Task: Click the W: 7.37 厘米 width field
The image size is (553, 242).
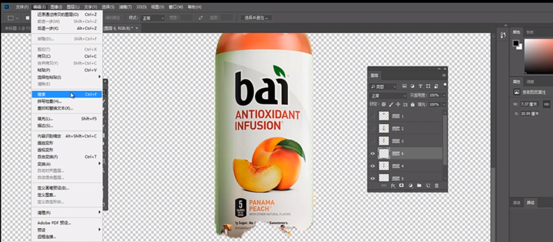Action: tap(529, 104)
